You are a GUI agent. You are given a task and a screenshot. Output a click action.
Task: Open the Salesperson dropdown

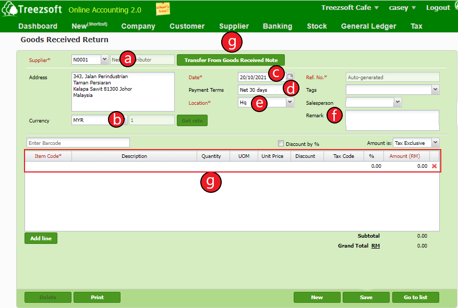click(x=397, y=102)
